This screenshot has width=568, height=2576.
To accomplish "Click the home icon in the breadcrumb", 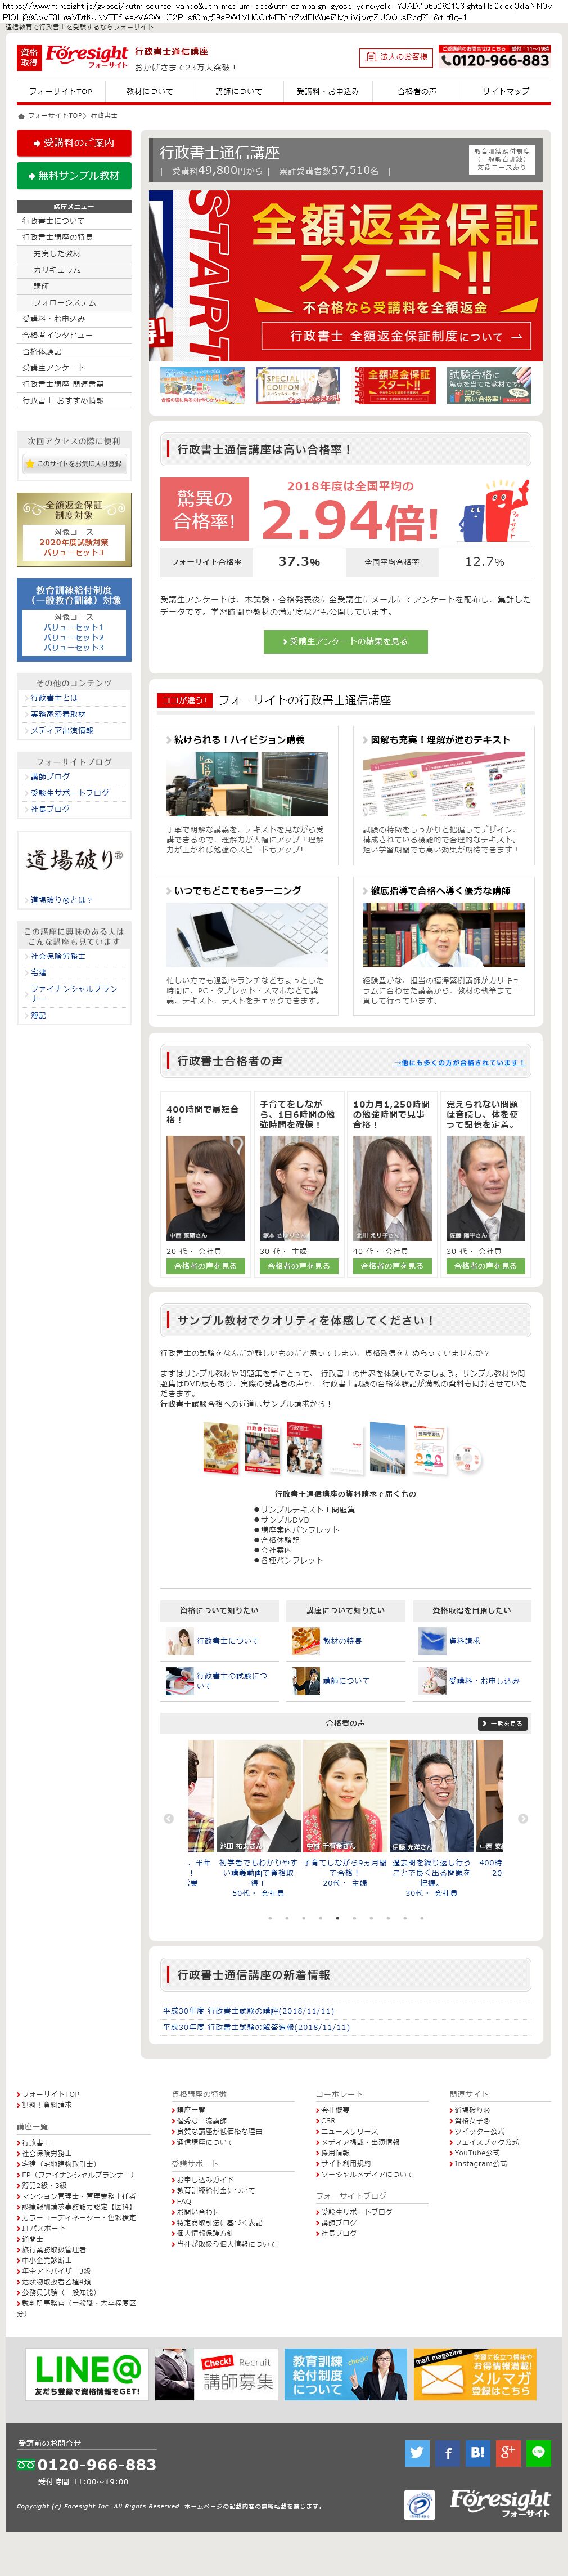I will [21, 116].
